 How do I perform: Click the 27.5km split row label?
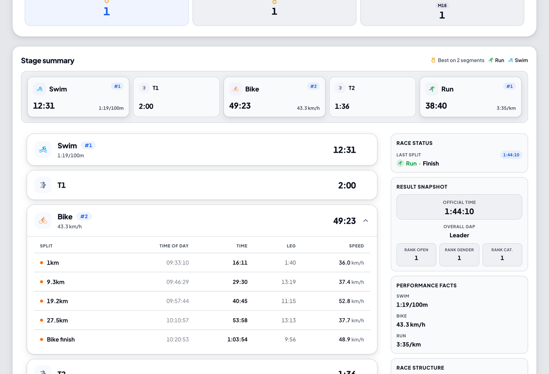click(x=57, y=320)
